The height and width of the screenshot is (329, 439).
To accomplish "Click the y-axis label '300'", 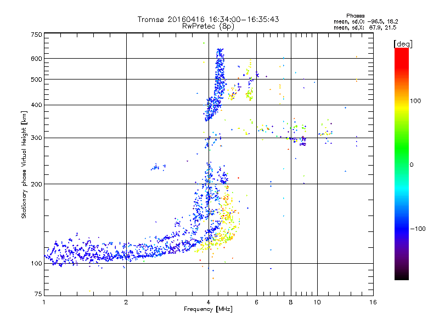I will tap(36, 138).
